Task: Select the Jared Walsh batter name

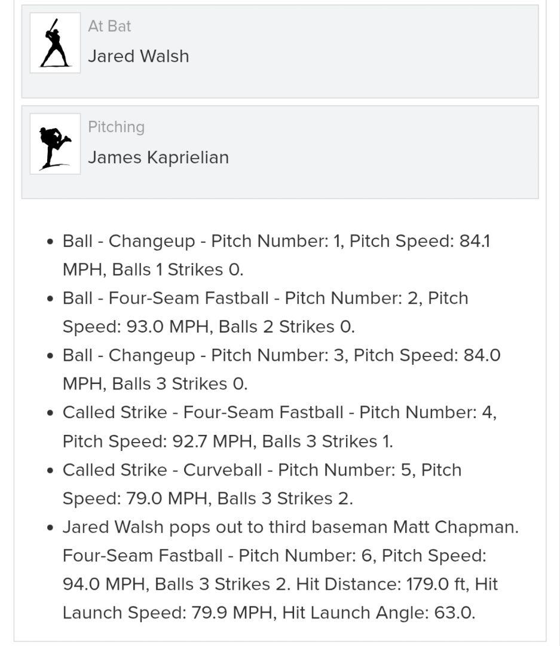Action: (x=138, y=56)
